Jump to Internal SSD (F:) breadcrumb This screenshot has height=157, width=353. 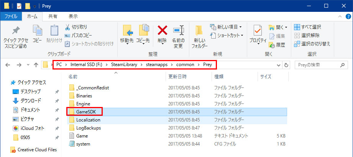tap(86, 65)
